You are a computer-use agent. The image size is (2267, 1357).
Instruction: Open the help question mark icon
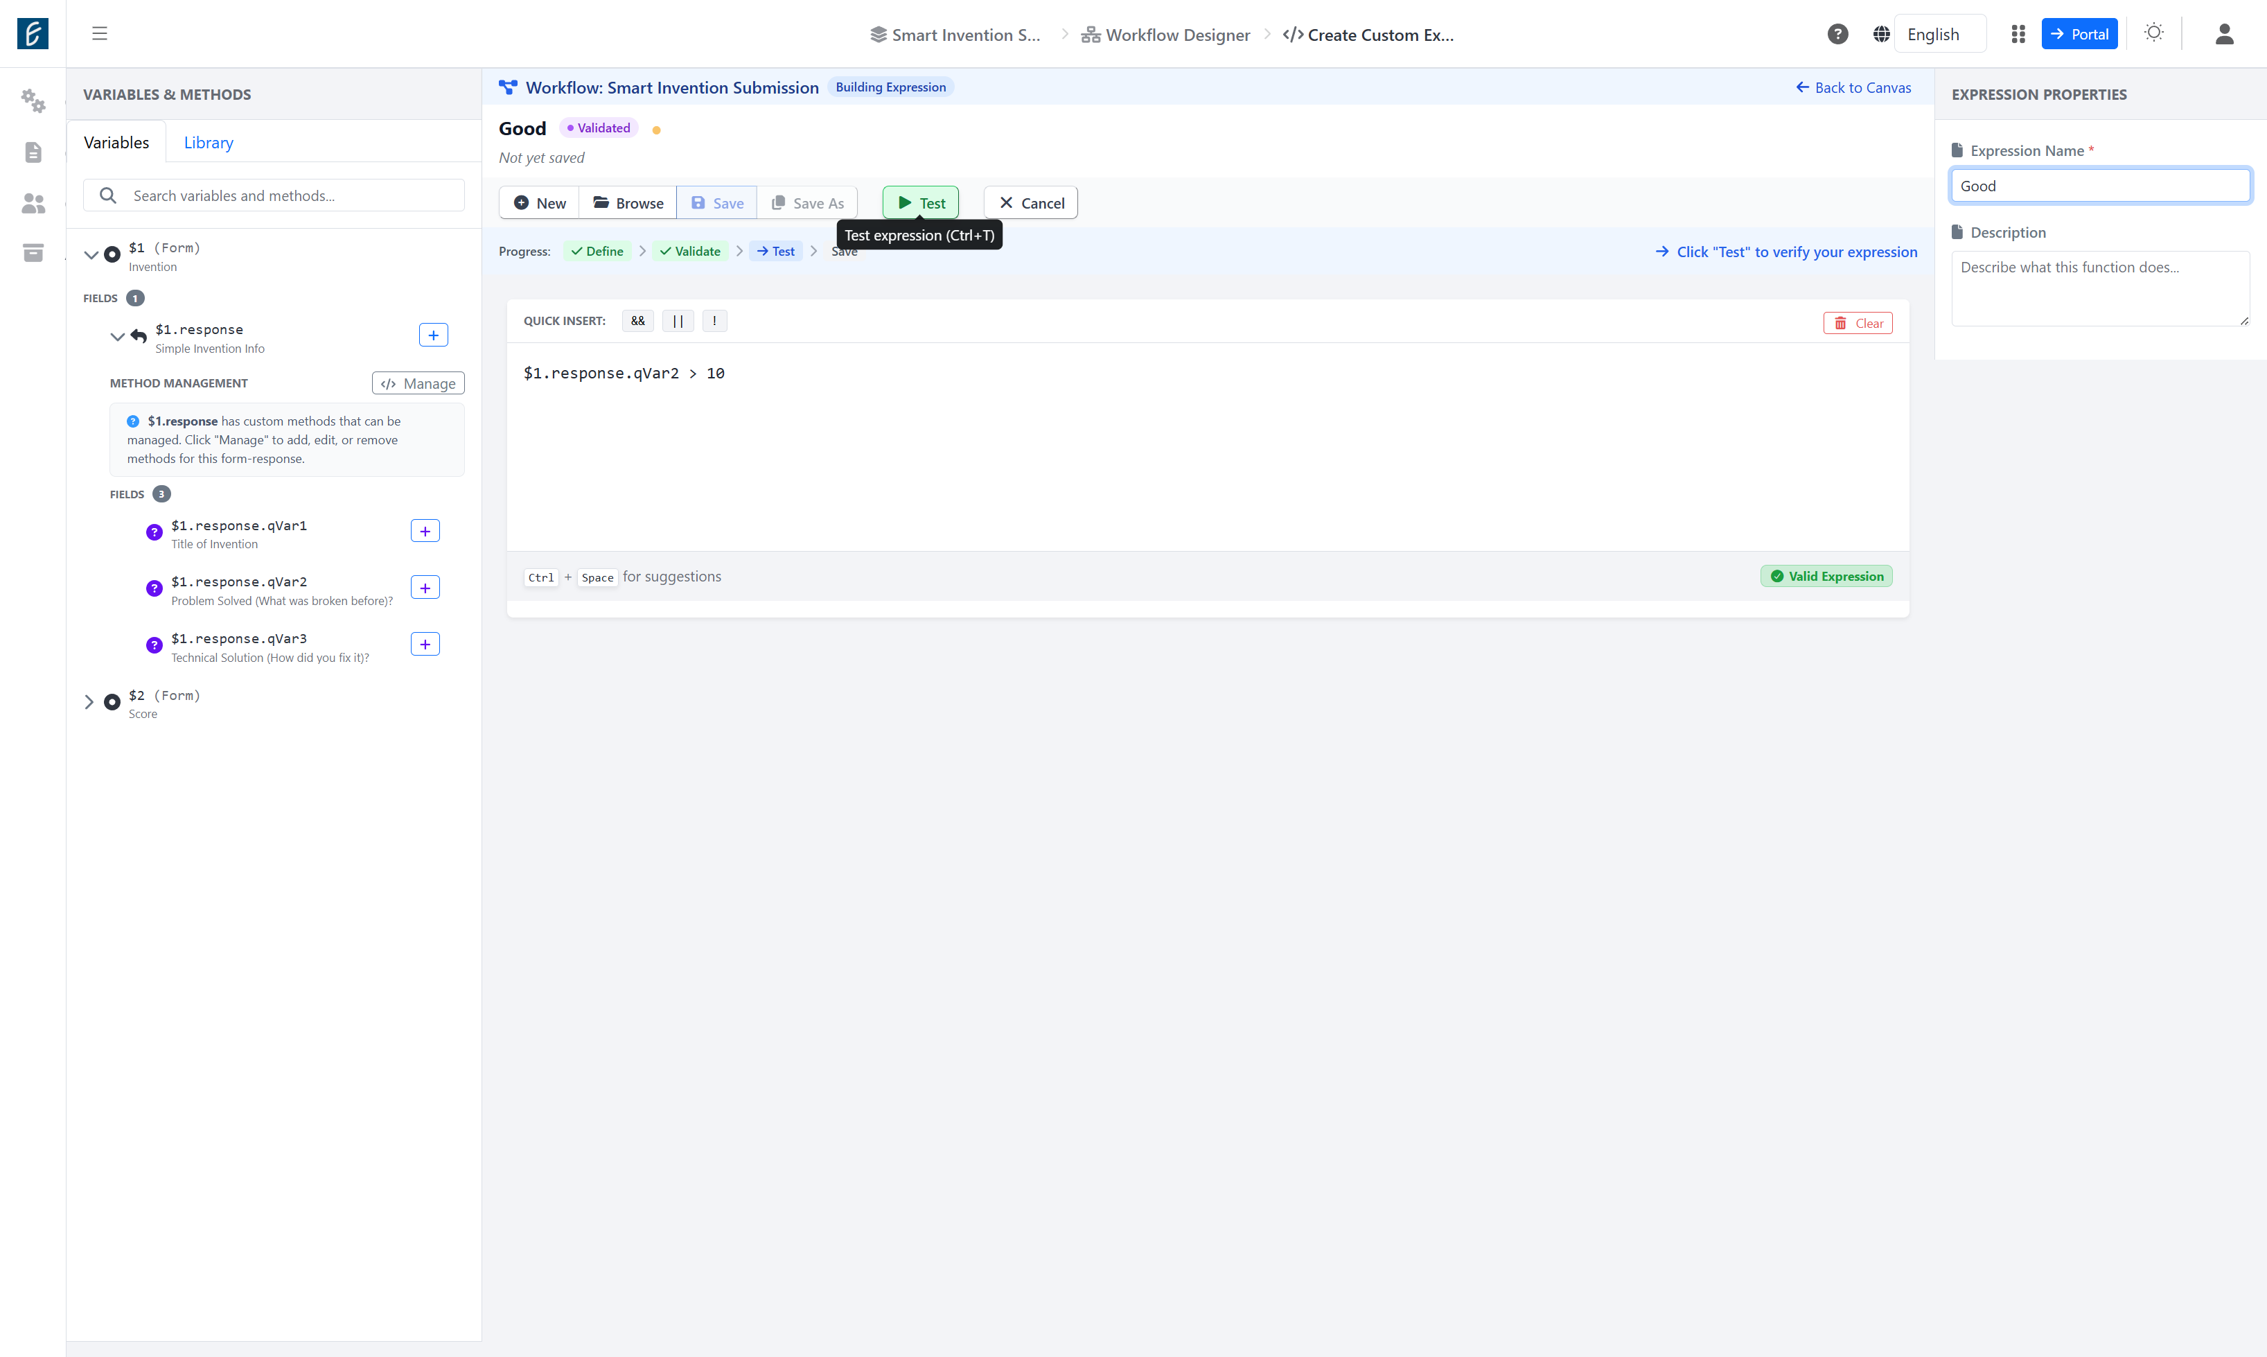1837,34
